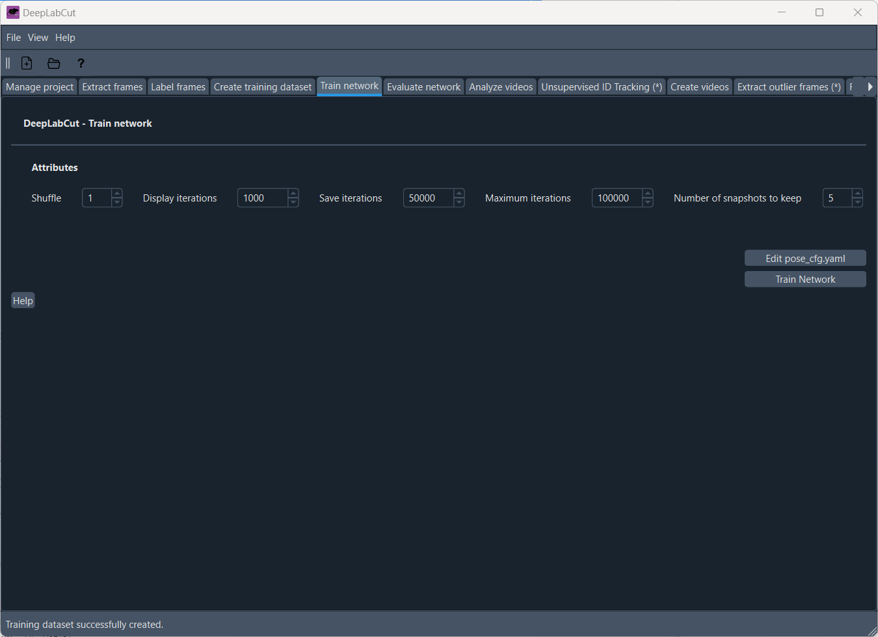The height and width of the screenshot is (637, 878).
Task: Open the File menu
Action: click(x=14, y=38)
